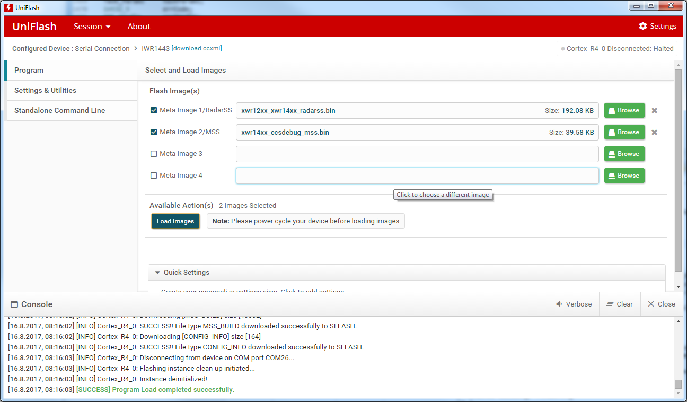Browse for Meta Image 3 file
687x402 pixels.
[624, 154]
